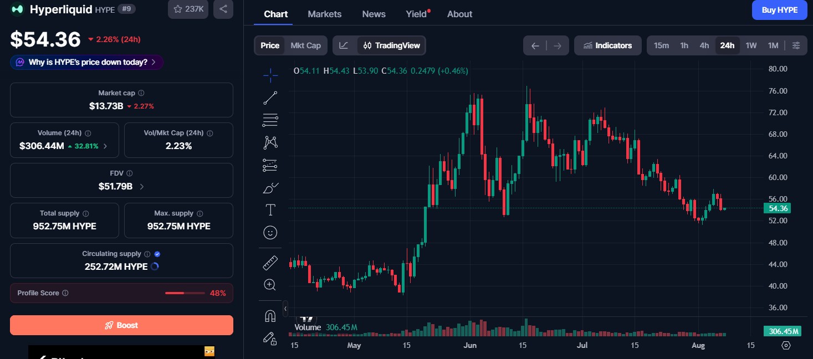Switch to TradingView chart mode
This screenshot has width=813, height=359.
[392, 45]
